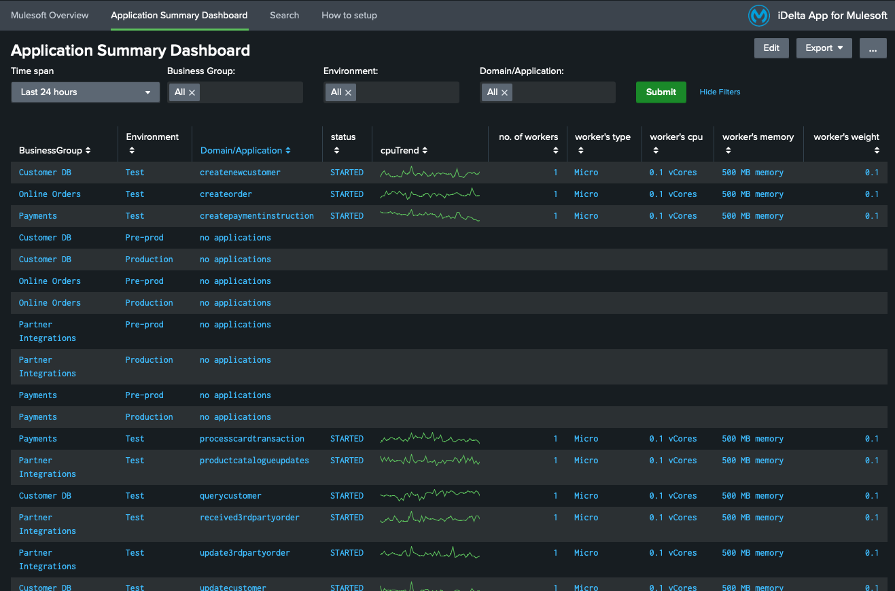895x591 pixels.
Task: Sort by Domain/Application column sort icon
Action: (x=287, y=151)
